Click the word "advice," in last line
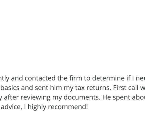This screenshot has width=145, height=117. pos(11,107)
